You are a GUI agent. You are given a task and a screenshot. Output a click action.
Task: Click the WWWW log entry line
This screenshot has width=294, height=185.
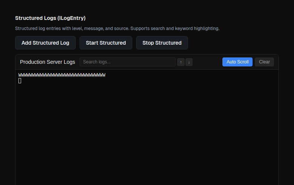coord(62,75)
